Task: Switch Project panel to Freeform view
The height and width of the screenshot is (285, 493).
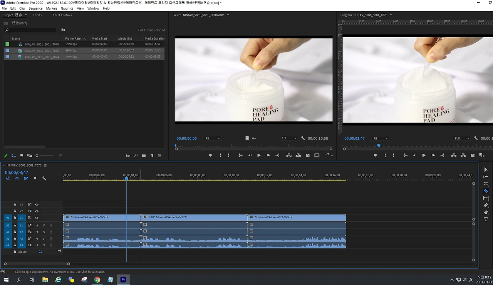Action: tap(29, 156)
